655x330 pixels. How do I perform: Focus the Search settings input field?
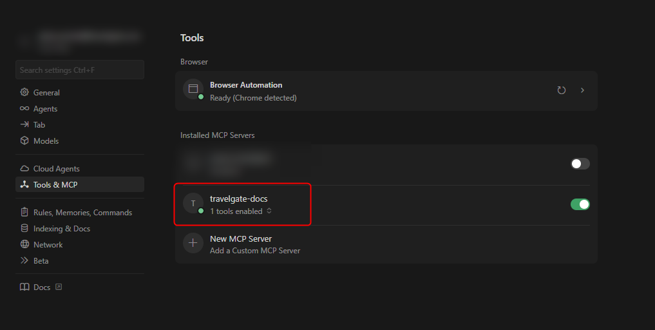[x=80, y=70]
